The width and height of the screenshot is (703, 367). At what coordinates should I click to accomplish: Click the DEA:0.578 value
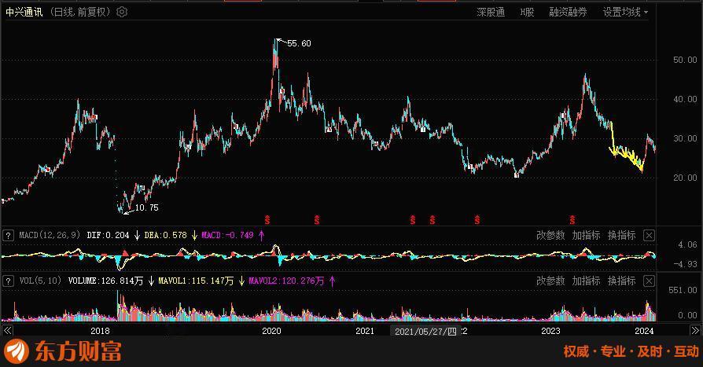coord(165,235)
